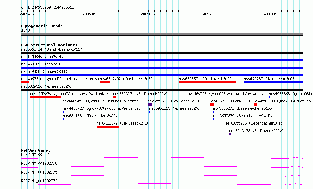Click the RGS7 NM_001282778 exon marker
The height and width of the screenshot is (189, 313).
(288, 167)
